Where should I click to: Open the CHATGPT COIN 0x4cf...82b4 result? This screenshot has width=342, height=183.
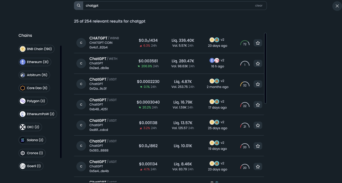(104, 43)
